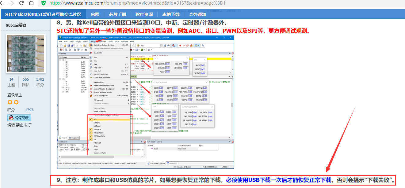Enable the Enhanced-PWM menu item

click(x=109, y=153)
